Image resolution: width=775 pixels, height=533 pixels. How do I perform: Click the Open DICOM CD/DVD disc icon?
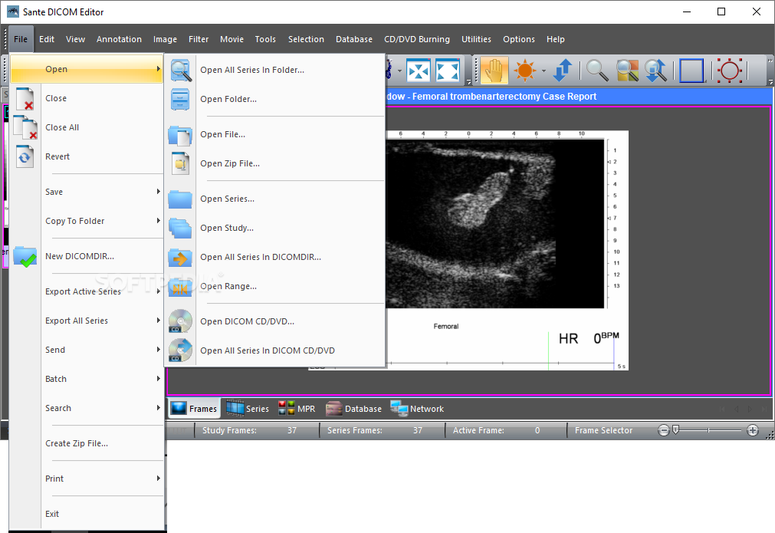coord(180,321)
